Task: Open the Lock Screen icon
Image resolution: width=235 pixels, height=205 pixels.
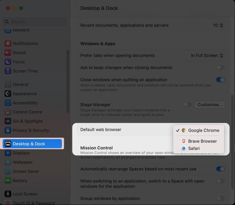Action: pos(8,194)
